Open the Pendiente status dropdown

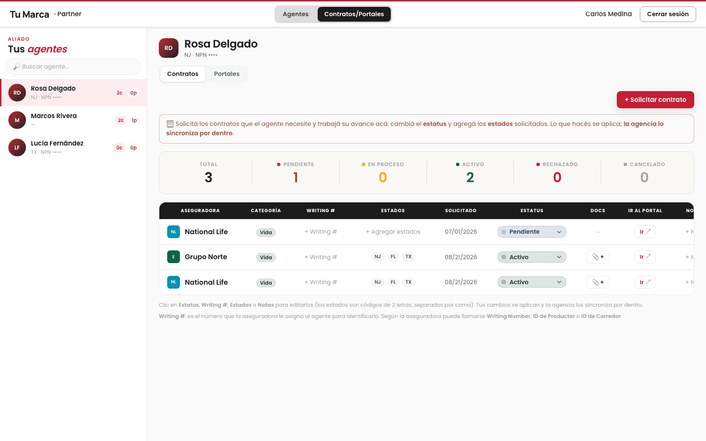(532, 232)
